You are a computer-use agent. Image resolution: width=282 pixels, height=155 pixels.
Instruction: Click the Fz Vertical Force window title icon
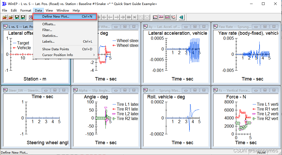click(x=215, y=90)
